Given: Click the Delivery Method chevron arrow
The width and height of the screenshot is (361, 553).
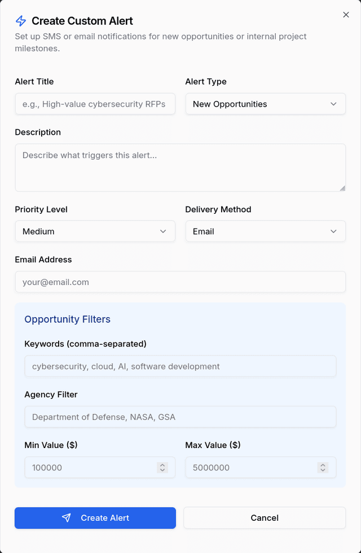Looking at the screenshot, I should [x=333, y=231].
